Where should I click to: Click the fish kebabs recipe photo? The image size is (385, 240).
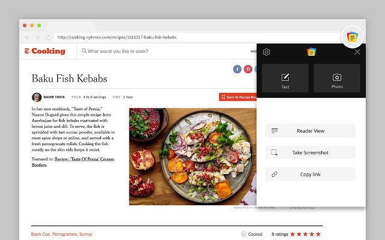(192, 157)
